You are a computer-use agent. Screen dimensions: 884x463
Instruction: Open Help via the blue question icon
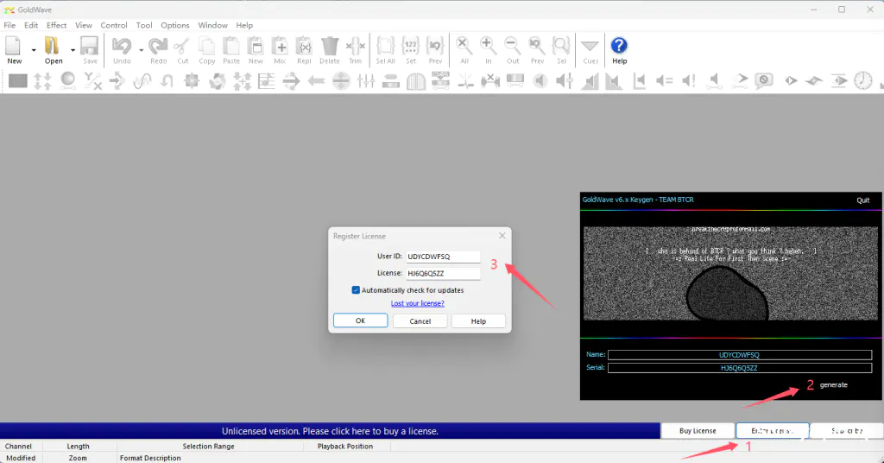[x=619, y=47]
